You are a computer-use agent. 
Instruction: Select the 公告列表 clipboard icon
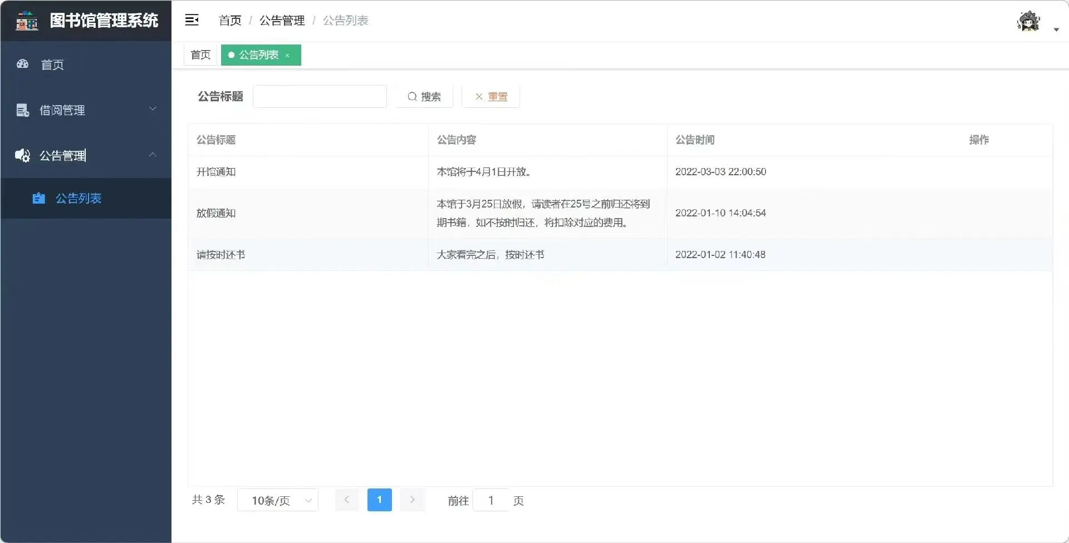38,198
